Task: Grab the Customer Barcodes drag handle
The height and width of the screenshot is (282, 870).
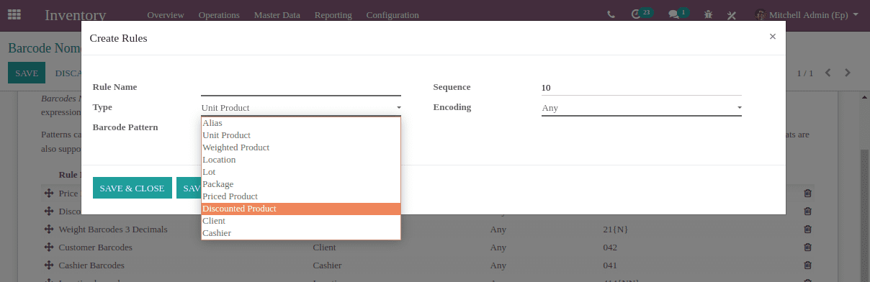Action: (49, 247)
